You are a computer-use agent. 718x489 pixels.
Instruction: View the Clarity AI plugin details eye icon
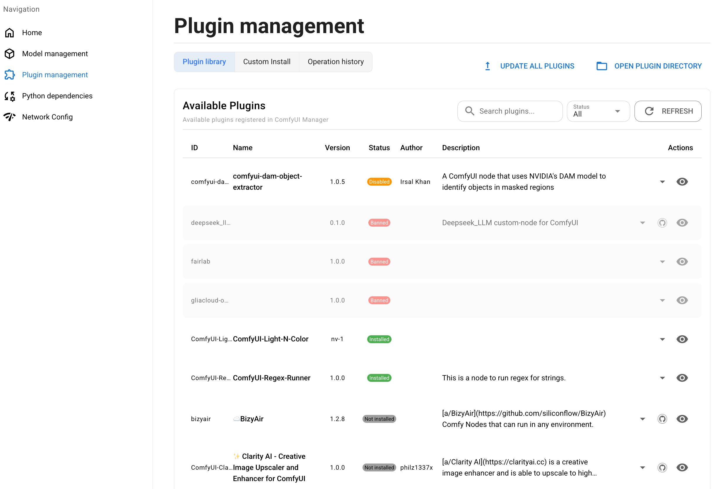pos(683,467)
